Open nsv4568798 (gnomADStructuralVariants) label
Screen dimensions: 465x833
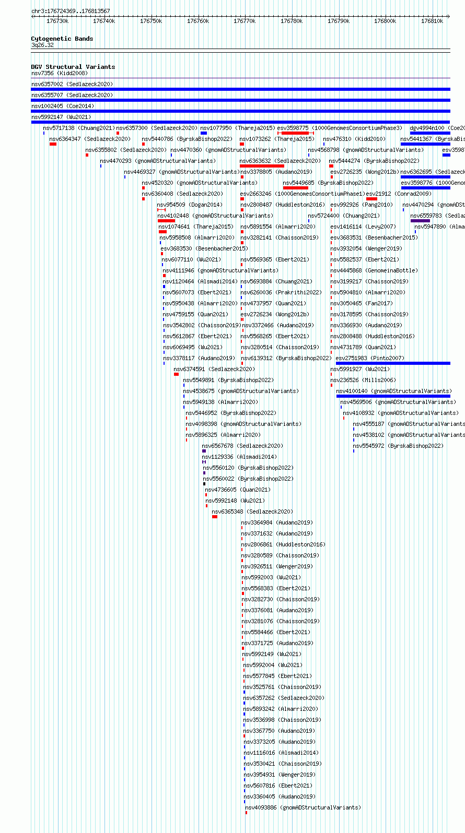[x=366, y=150]
